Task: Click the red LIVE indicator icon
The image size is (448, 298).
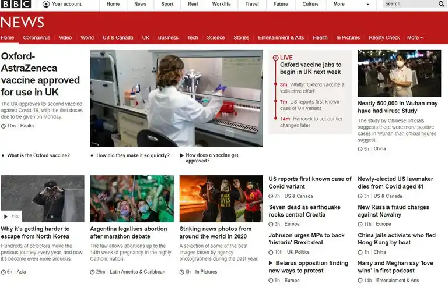Action: (x=274, y=58)
